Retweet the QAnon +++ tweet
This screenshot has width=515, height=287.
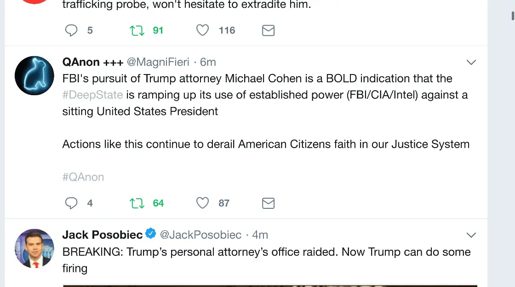(137, 203)
